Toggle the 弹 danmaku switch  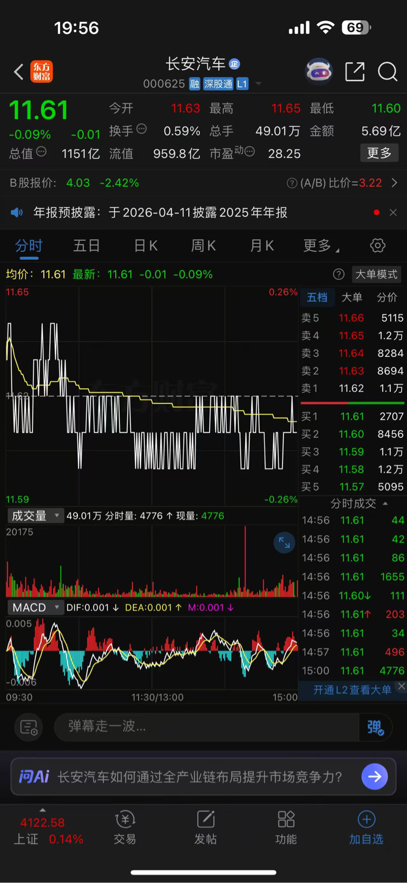(x=376, y=727)
